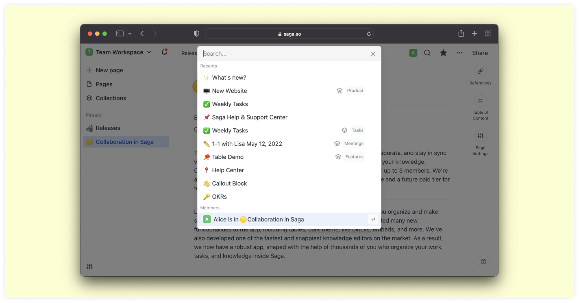Create a New page from sidebar
The width and height of the screenshot is (579, 303).
(109, 70)
